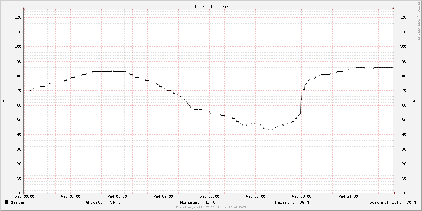Screen dimensions: 422x211
Task: Click the 120 label on left axis
Action: pyautogui.click(x=18, y=17)
